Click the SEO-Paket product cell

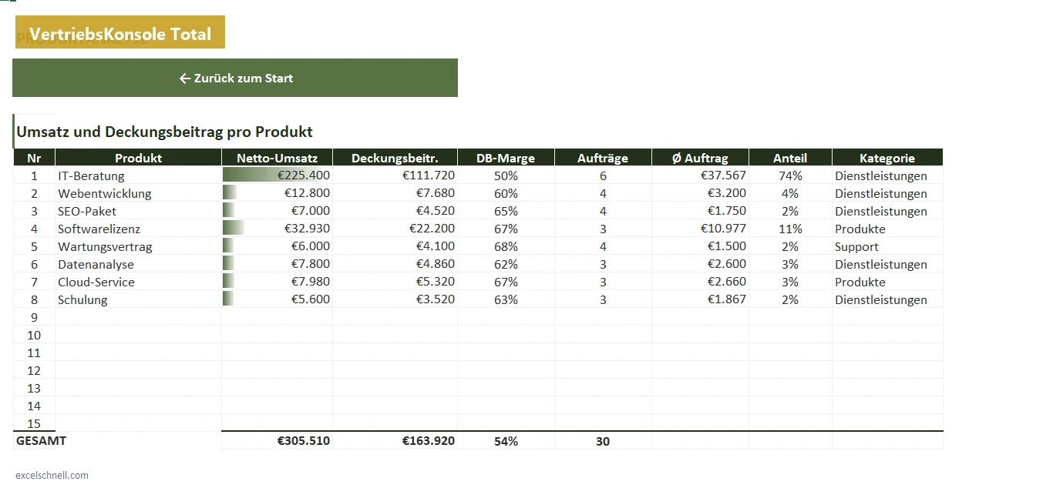pos(139,211)
